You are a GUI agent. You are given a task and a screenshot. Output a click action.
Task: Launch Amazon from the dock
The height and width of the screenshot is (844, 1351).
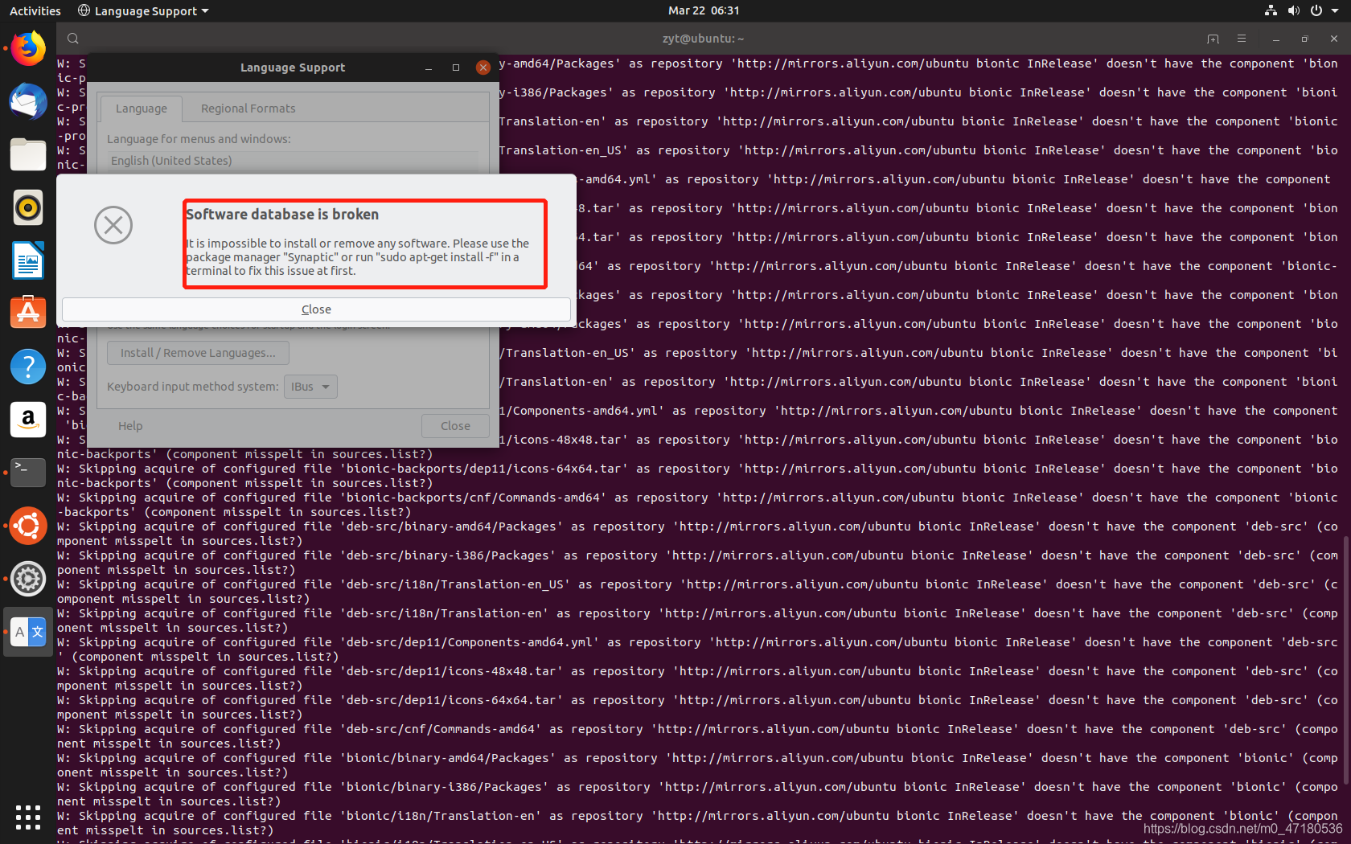[28, 420]
